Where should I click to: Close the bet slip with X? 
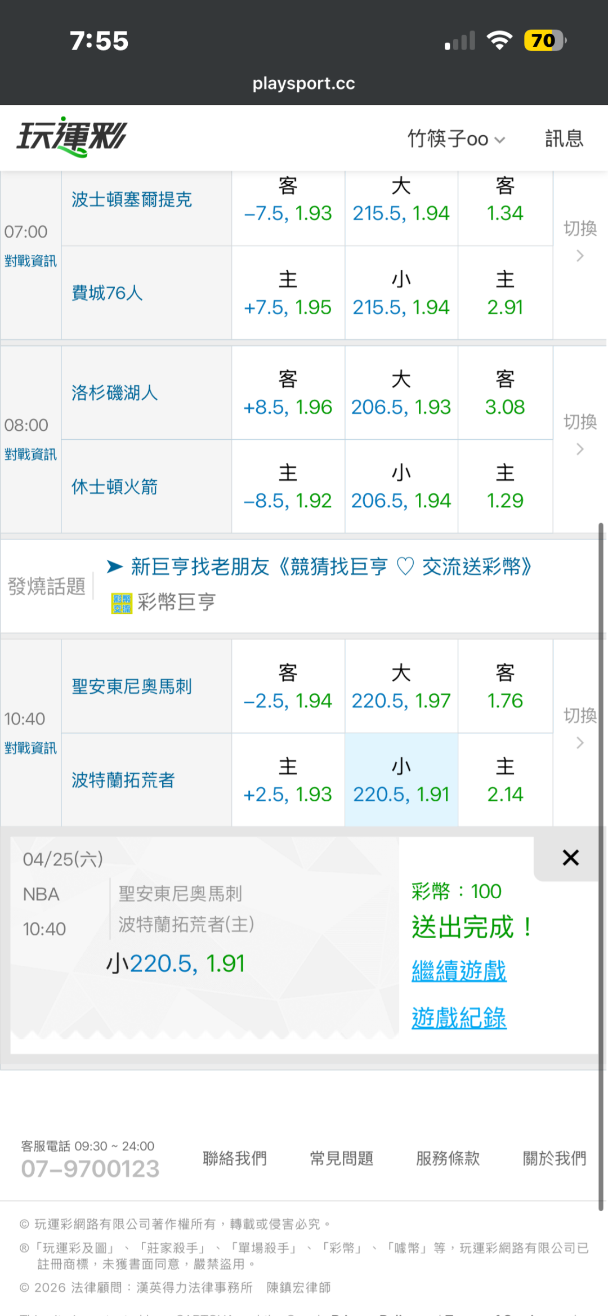click(571, 858)
